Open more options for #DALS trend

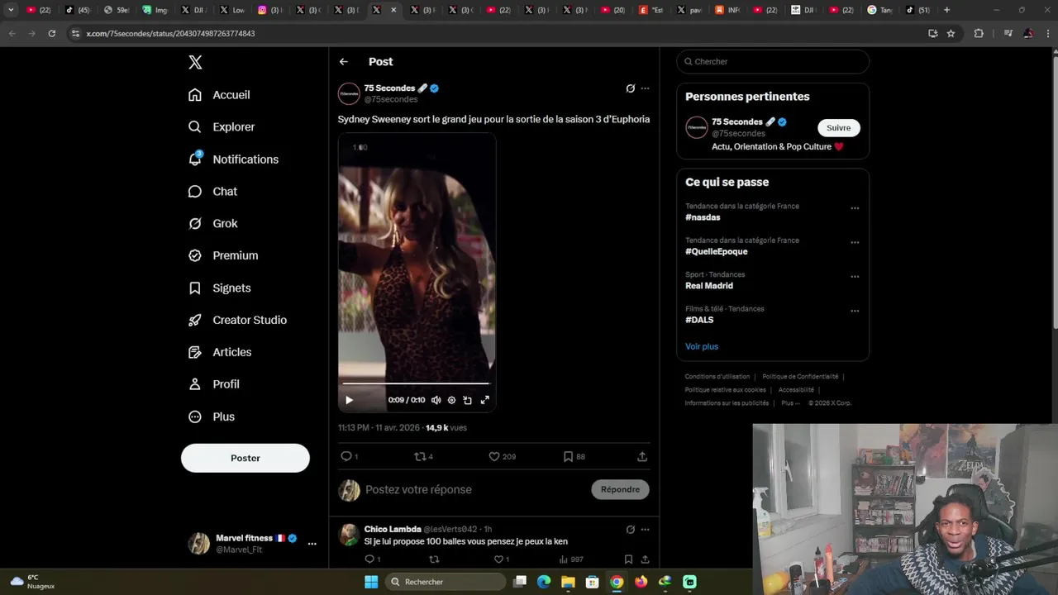pyautogui.click(x=855, y=311)
